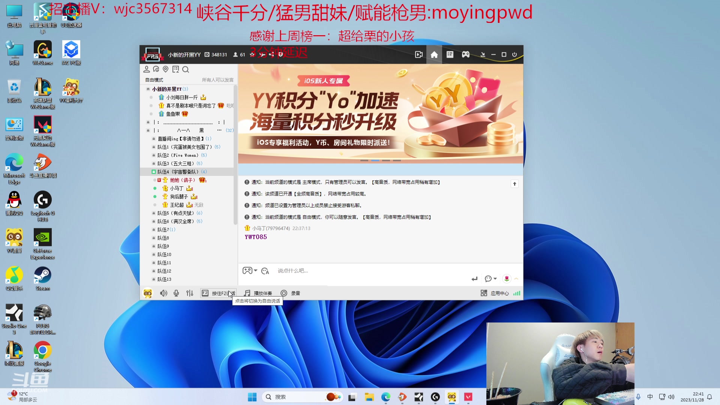The width and height of the screenshot is (720, 405).
Task: Open Google Chrome desktop shortcut
Action: pos(42,357)
